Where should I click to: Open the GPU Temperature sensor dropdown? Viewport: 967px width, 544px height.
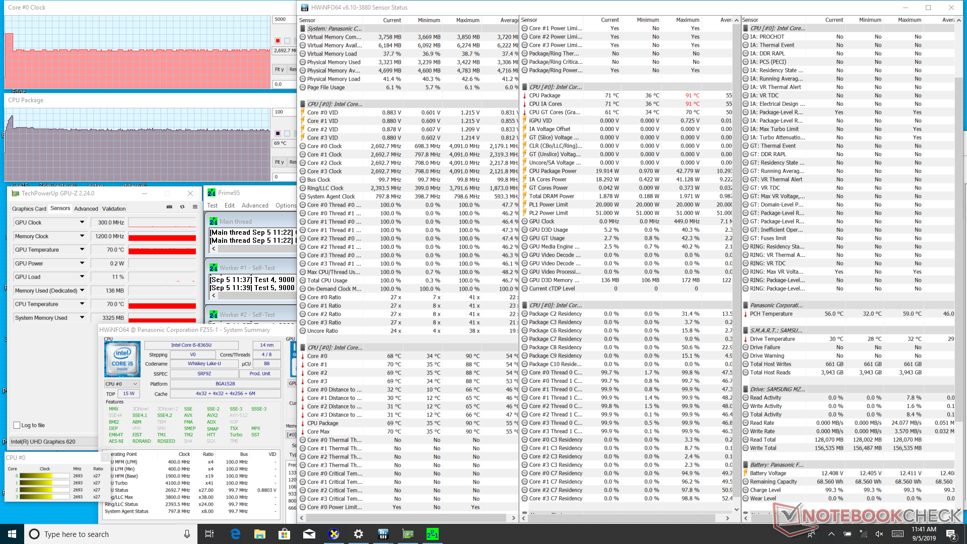click(82, 250)
